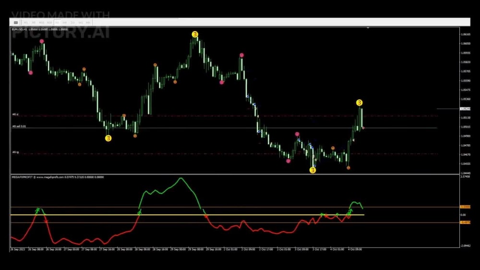480x270 pixels.
Task: Switch chart to MN monthly timeframe
Action: pos(88,23)
